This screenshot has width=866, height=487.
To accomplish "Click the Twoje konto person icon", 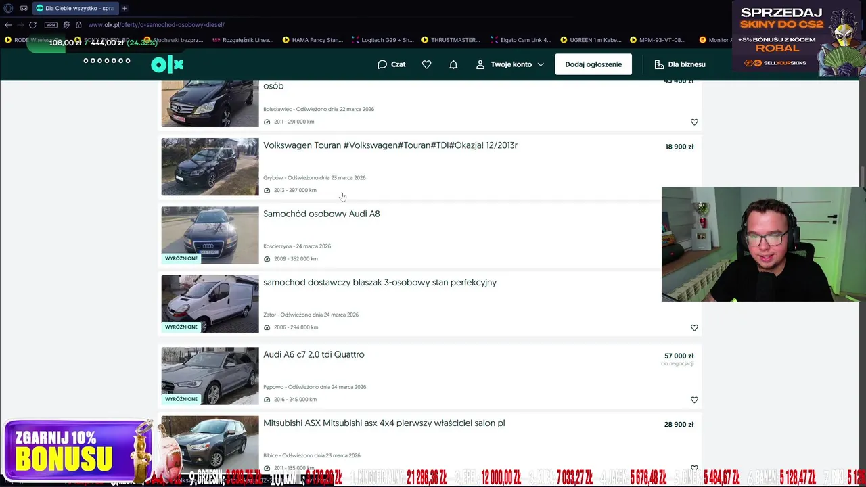I will (x=480, y=64).
